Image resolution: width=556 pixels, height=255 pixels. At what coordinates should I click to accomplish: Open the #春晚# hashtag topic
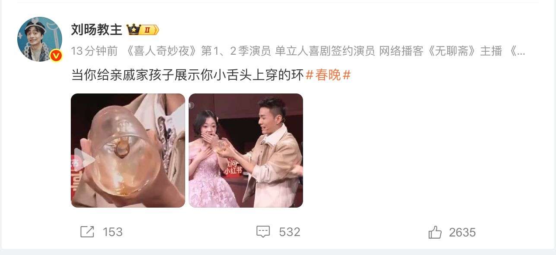pyautogui.click(x=328, y=75)
